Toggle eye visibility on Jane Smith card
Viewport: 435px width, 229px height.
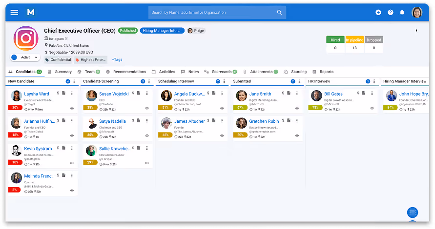click(297, 108)
